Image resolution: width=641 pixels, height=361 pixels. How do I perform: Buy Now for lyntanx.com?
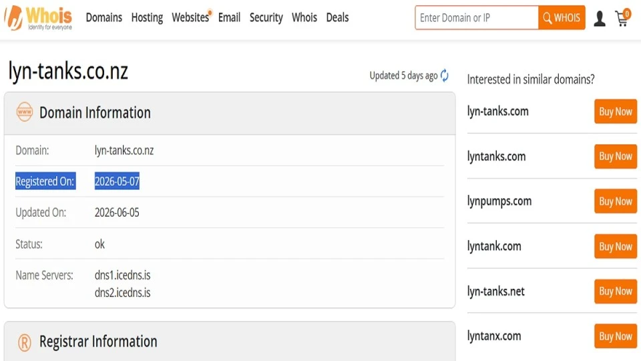click(616, 336)
